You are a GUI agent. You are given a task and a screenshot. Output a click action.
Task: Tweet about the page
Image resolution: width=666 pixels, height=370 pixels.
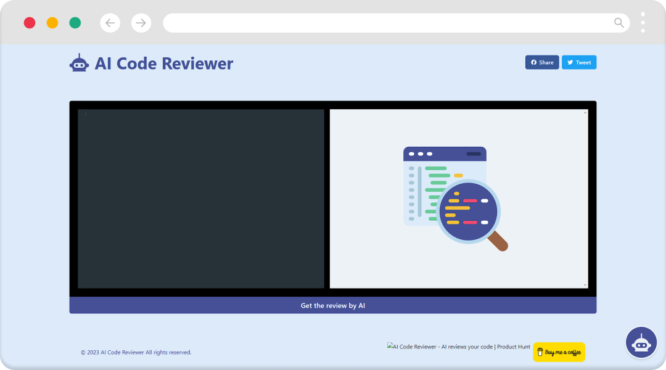click(579, 62)
